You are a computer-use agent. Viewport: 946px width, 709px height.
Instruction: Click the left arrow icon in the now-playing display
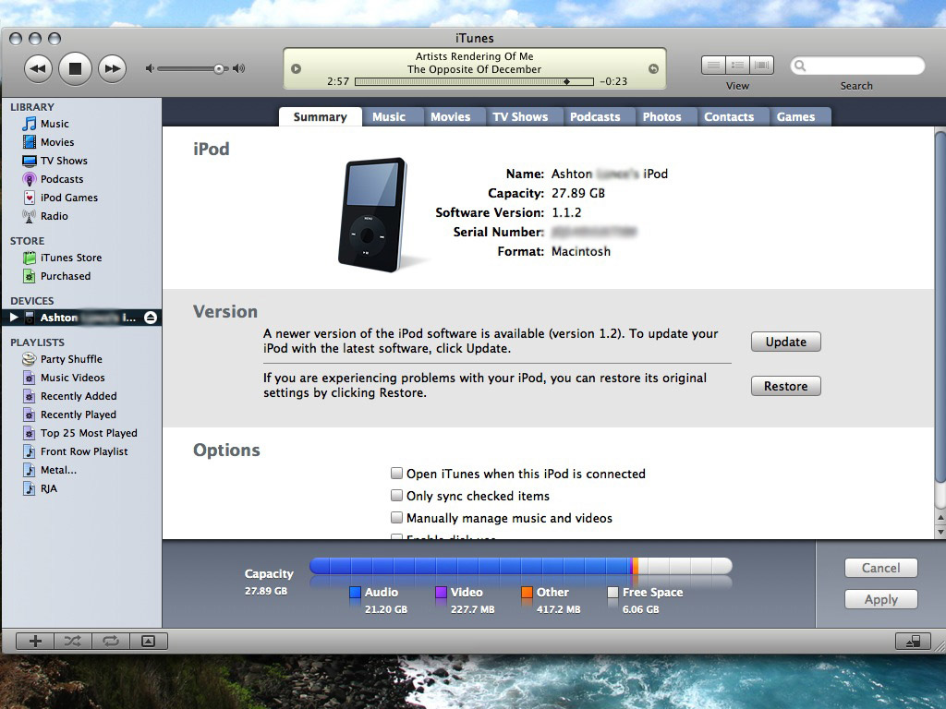pyautogui.click(x=297, y=68)
